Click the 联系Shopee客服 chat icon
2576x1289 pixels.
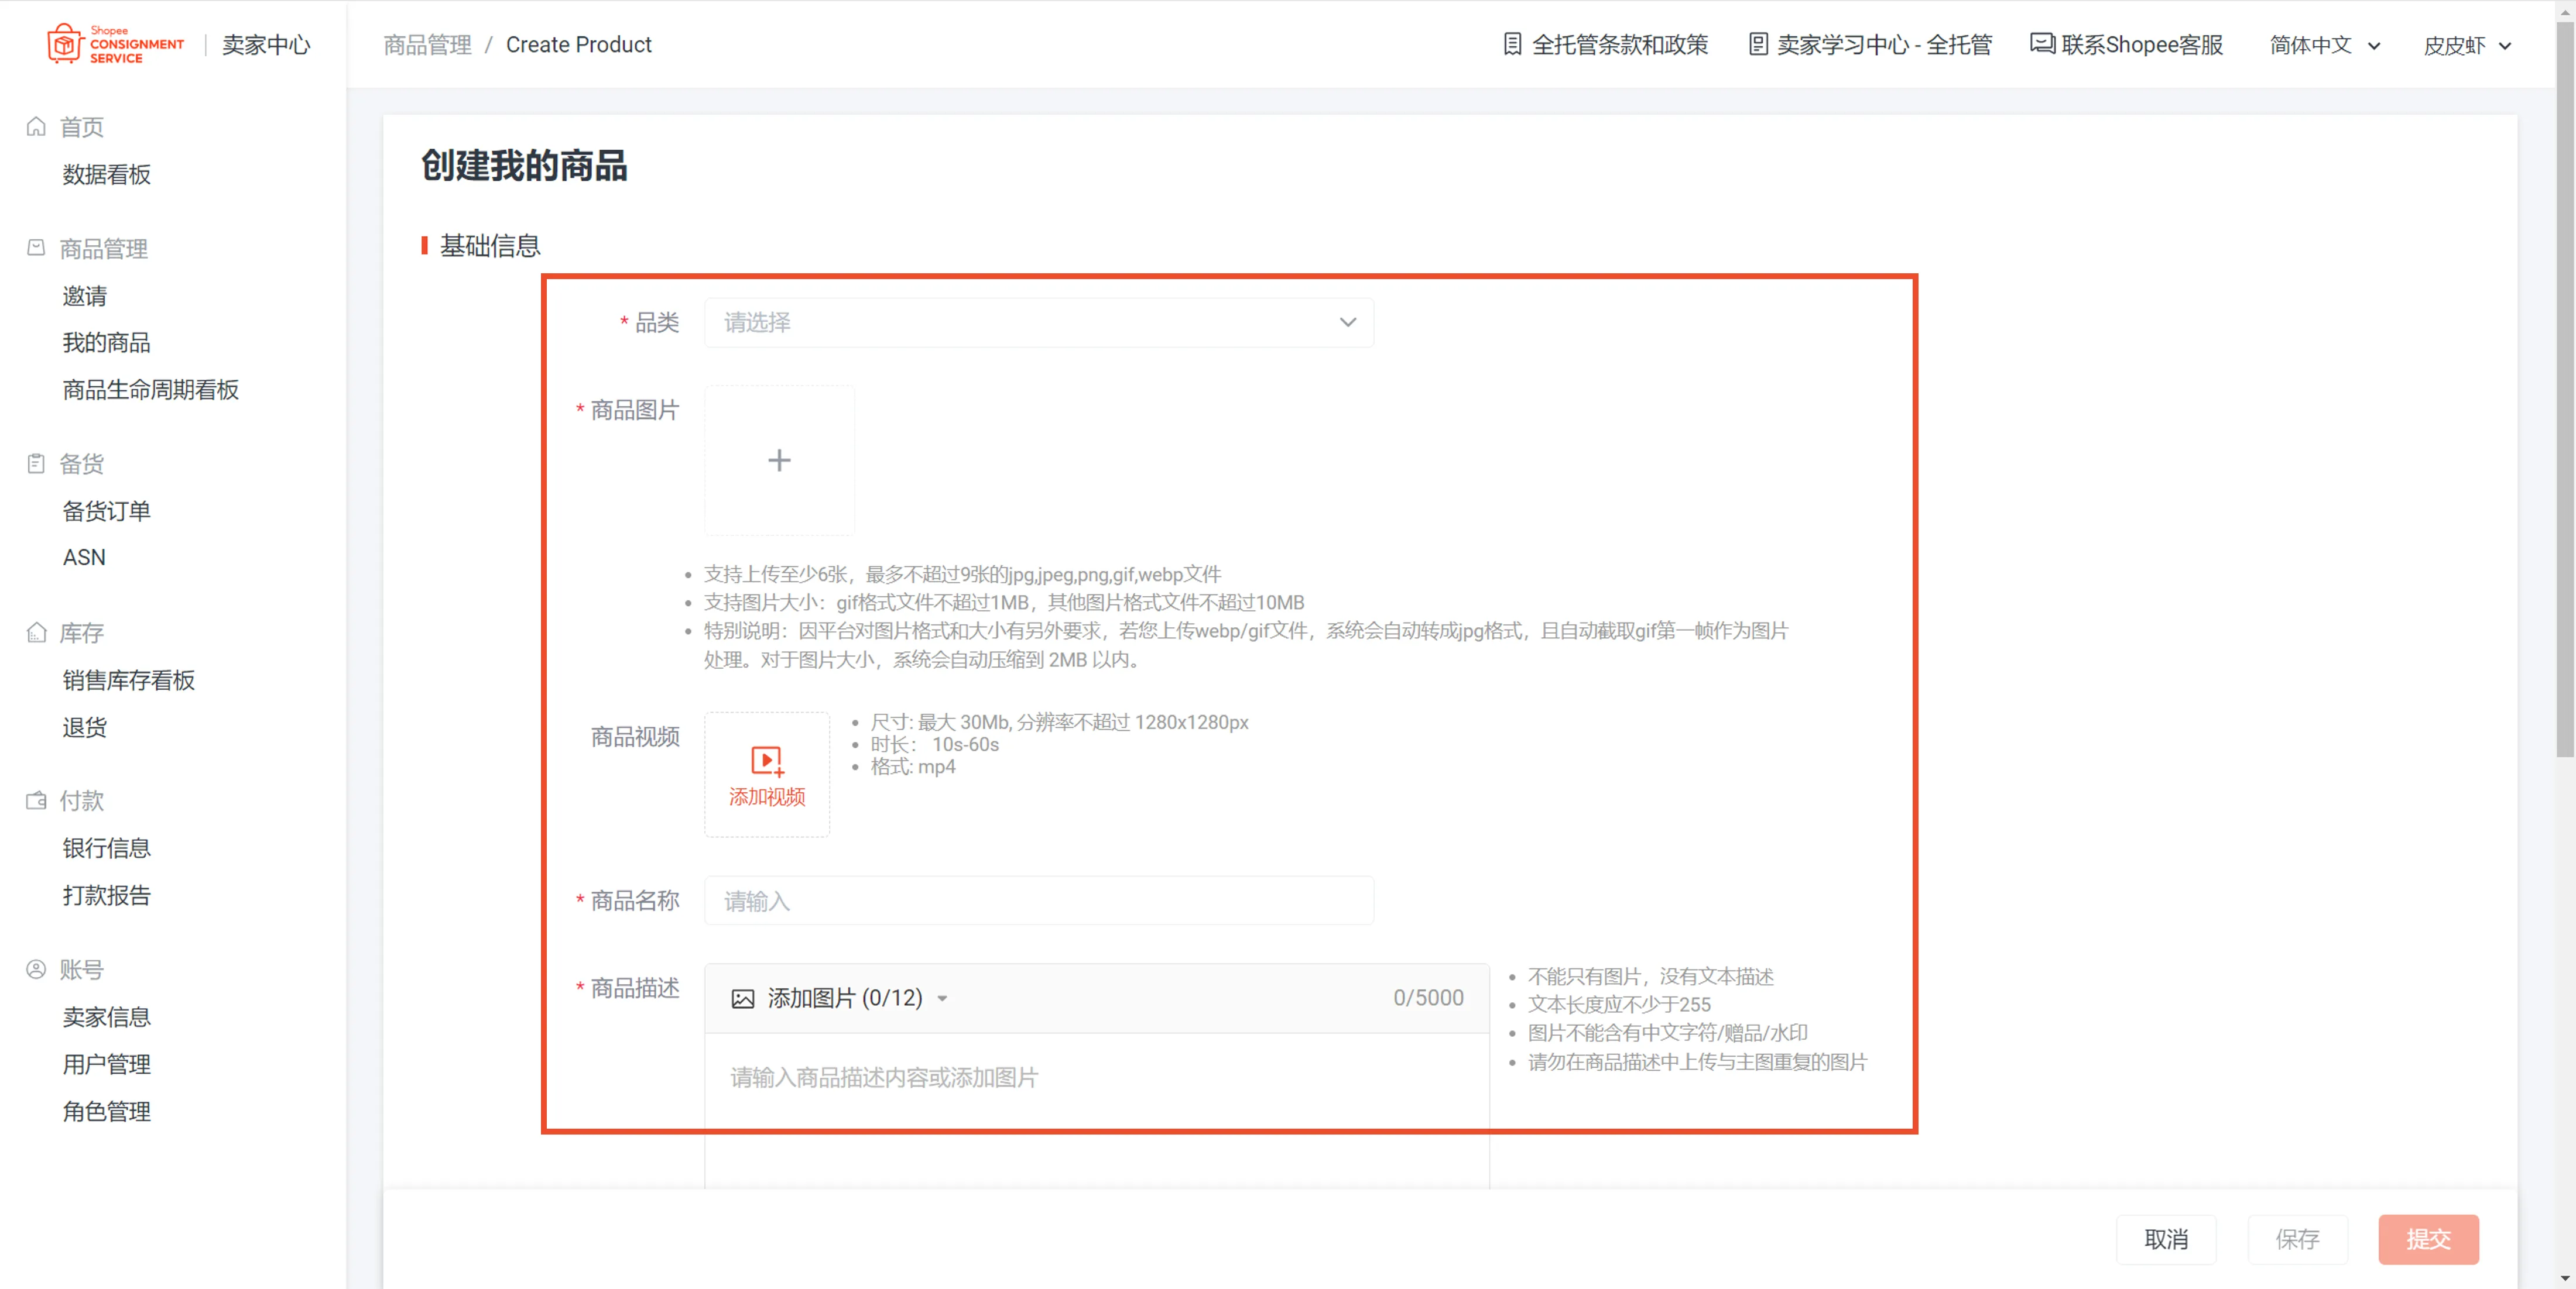[x=2040, y=44]
